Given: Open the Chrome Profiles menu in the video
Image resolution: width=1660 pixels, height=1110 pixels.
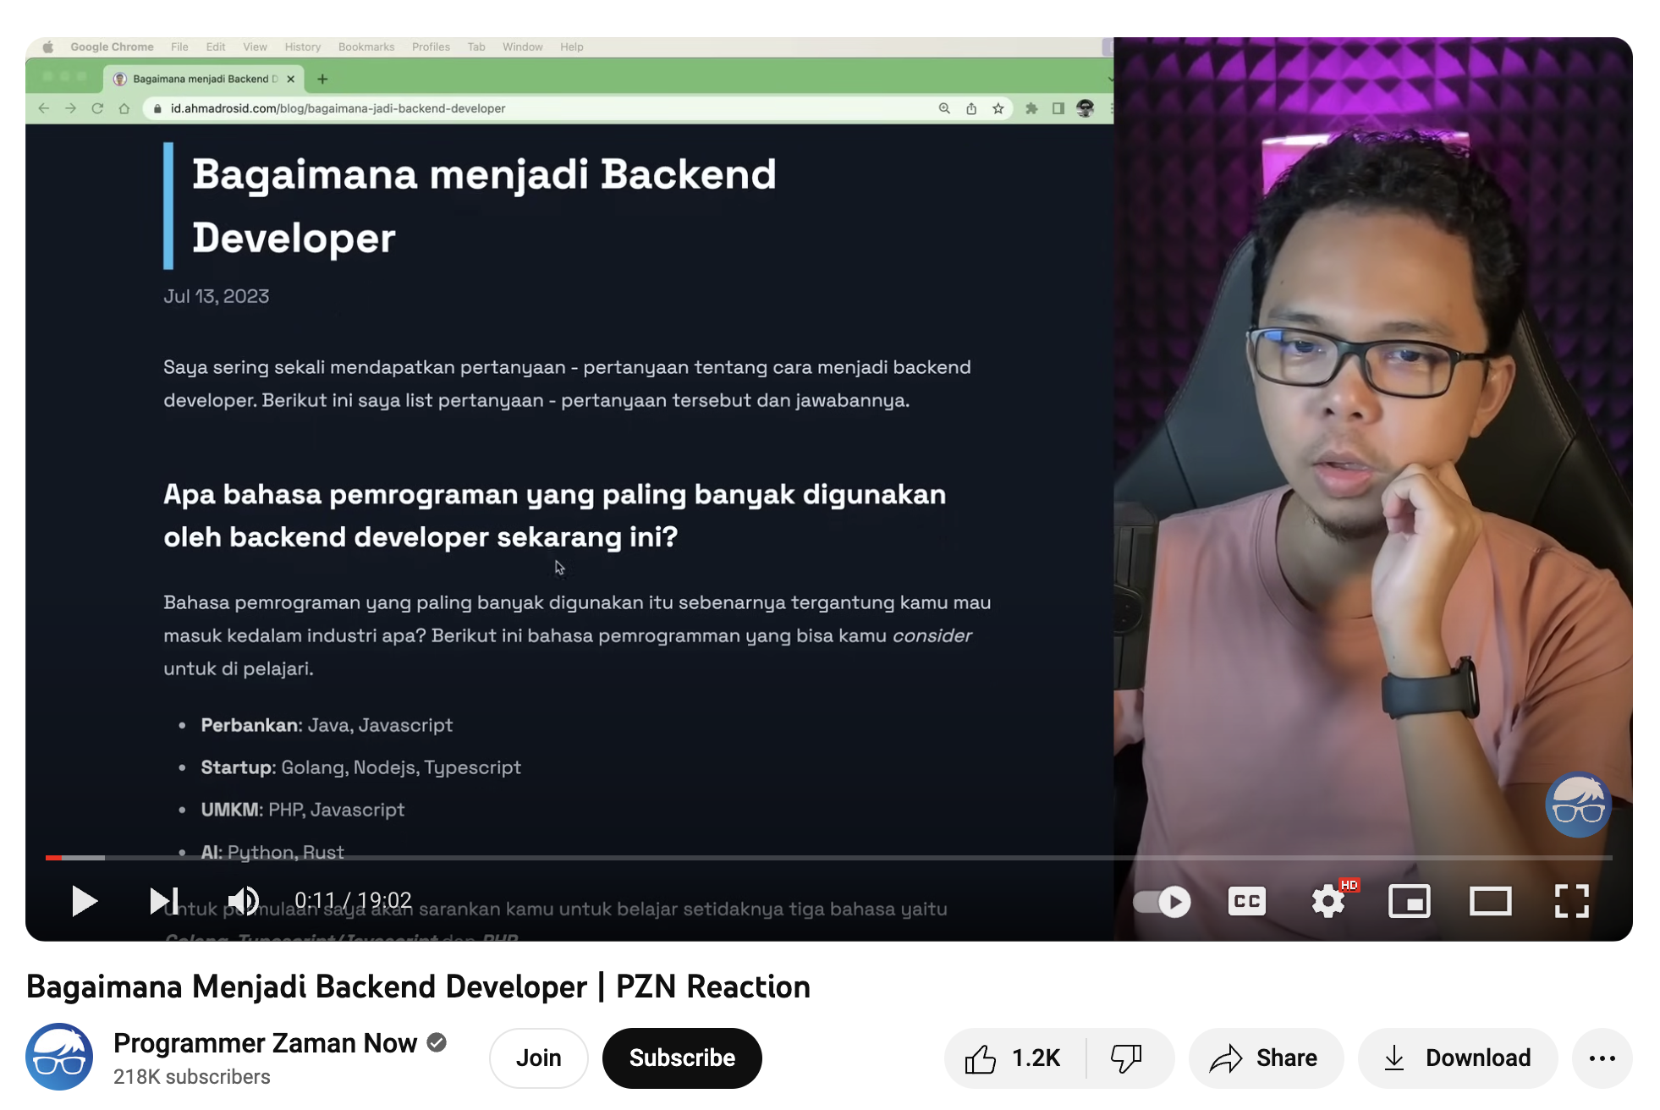Looking at the screenshot, I should pyautogui.click(x=431, y=47).
